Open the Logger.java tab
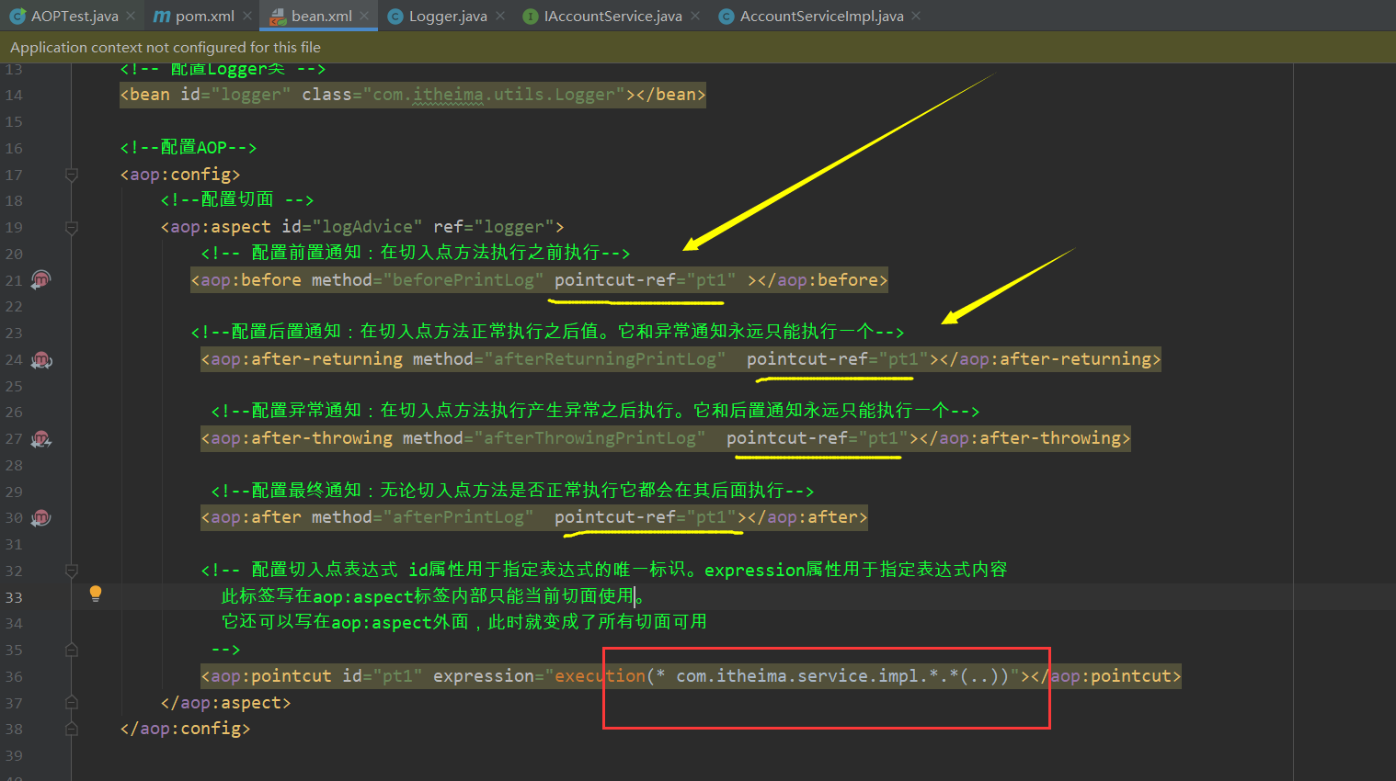Screen dimensions: 1396x781 pyautogui.click(x=448, y=16)
